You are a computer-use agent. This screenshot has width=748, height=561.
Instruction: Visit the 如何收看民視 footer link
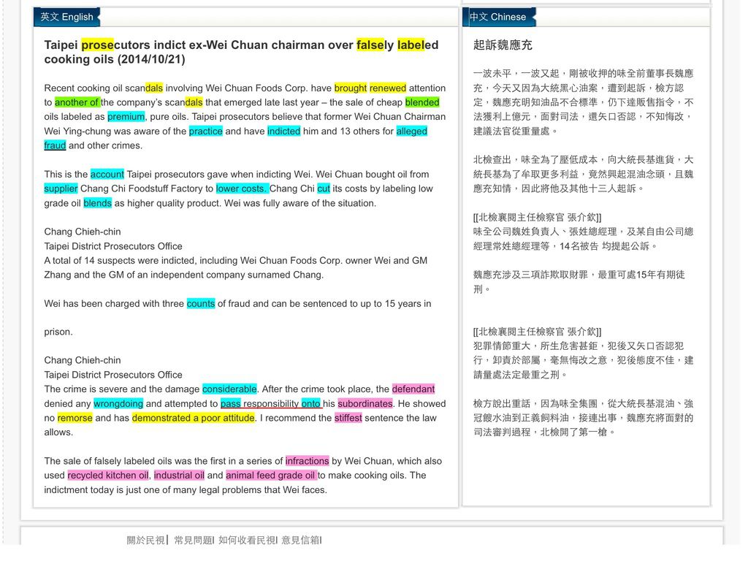point(247,540)
